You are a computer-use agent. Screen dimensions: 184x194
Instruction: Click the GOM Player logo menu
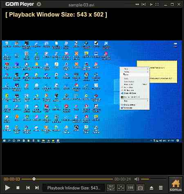click(x=20, y=4)
